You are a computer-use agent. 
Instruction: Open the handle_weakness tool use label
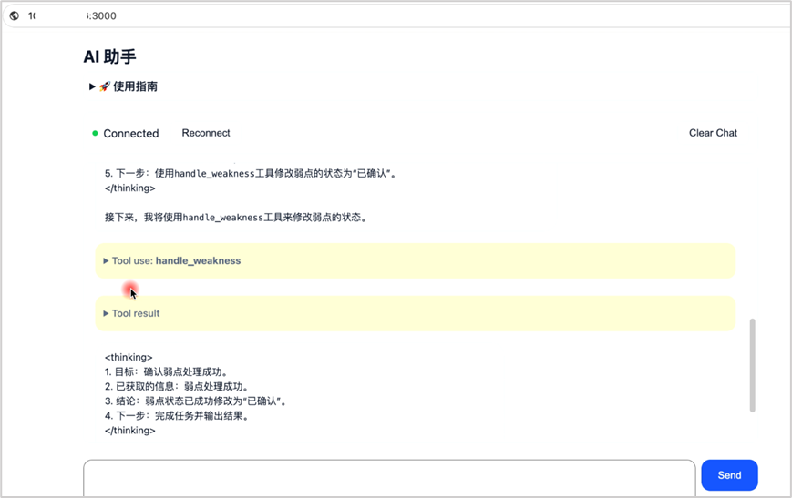[198, 261]
